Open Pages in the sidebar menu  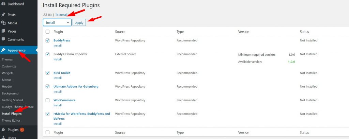(x=12, y=31)
